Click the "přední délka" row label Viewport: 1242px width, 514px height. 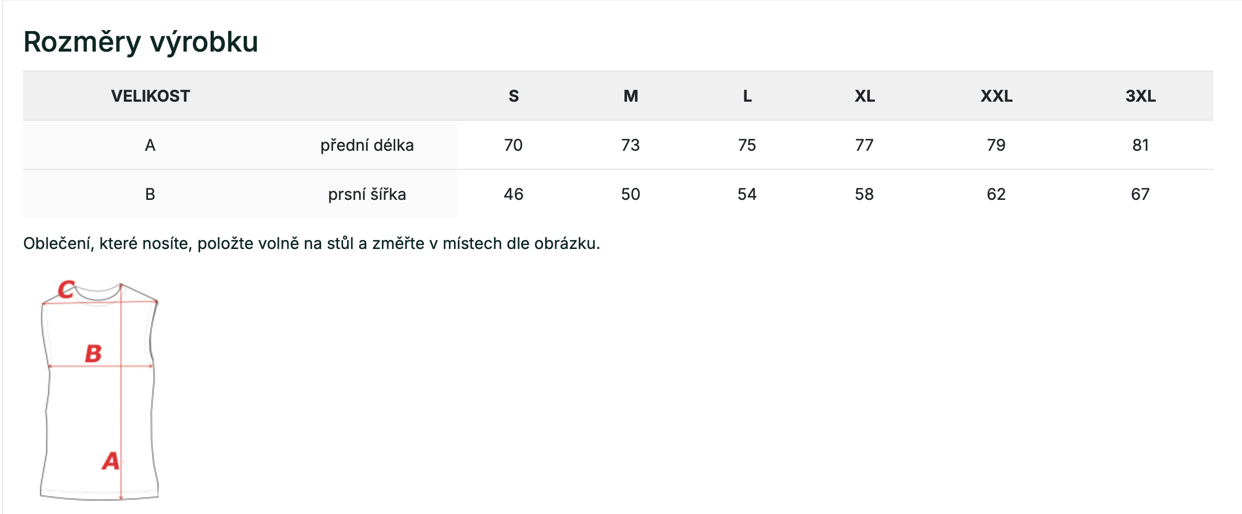click(367, 145)
